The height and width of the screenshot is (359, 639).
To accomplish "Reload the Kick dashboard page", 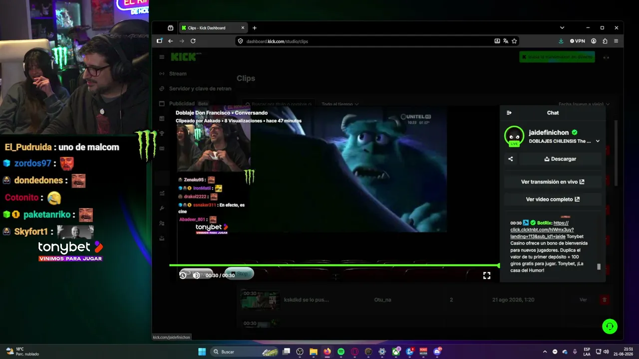I will tap(193, 41).
